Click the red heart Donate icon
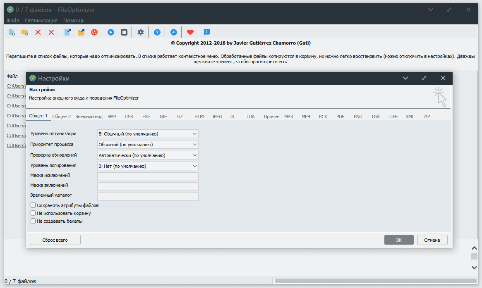 [x=190, y=32]
